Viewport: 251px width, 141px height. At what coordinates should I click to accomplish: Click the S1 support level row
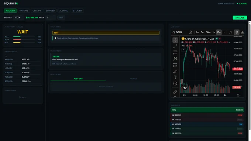point(207,129)
